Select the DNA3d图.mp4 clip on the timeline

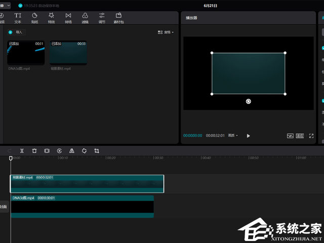[x=82, y=207]
